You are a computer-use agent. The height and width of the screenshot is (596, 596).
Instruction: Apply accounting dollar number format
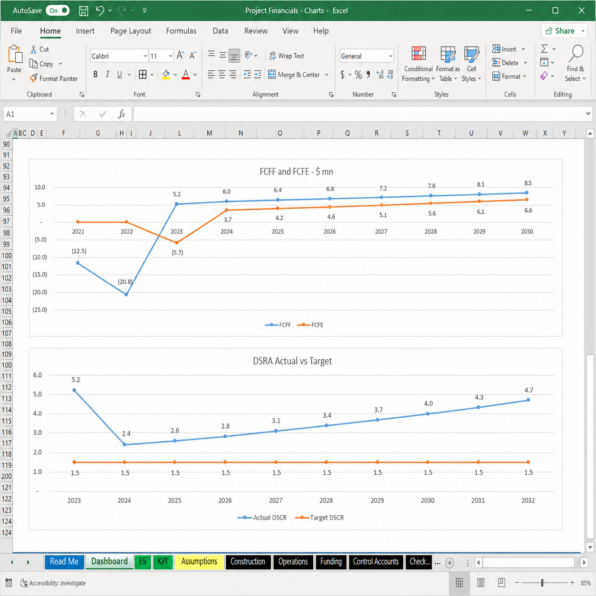click(343, 75)
